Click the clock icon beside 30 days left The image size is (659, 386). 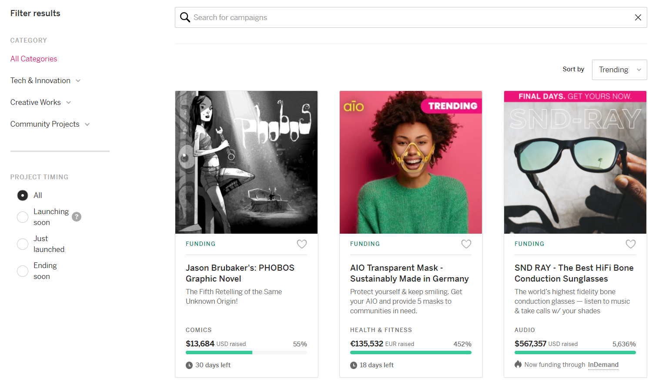(189, 366)
